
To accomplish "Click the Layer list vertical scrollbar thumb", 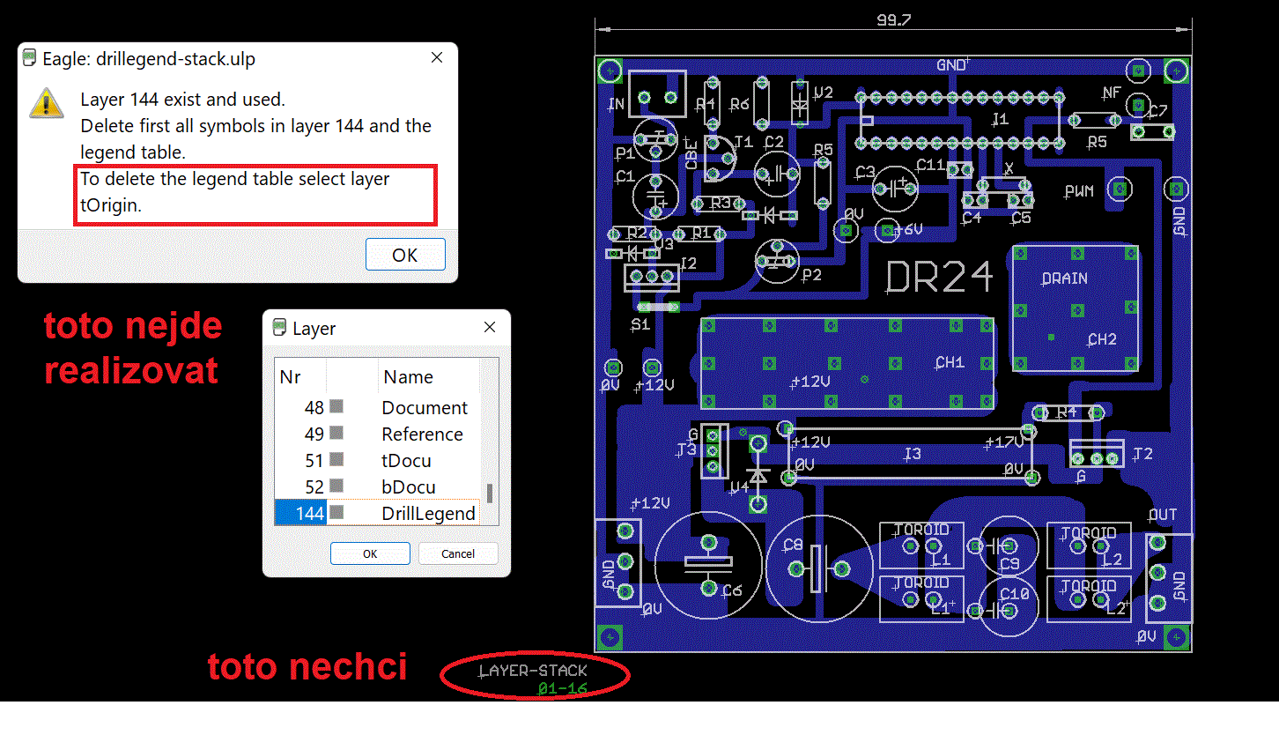I will [490, 493].
